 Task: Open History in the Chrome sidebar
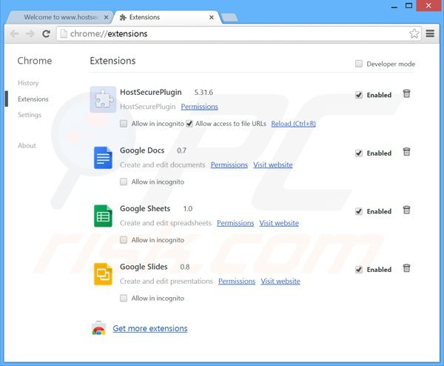point(28,83)
